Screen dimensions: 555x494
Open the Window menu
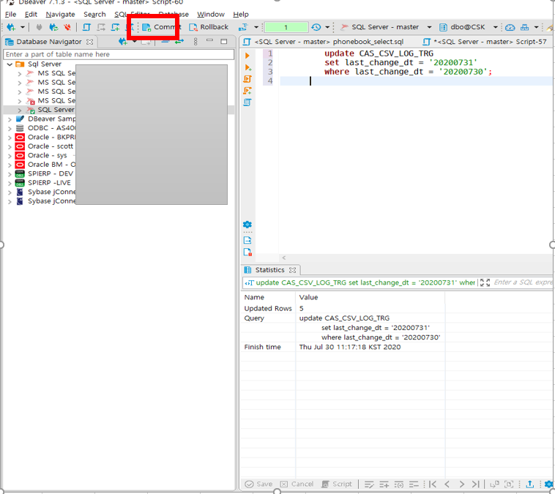(211, 14)
